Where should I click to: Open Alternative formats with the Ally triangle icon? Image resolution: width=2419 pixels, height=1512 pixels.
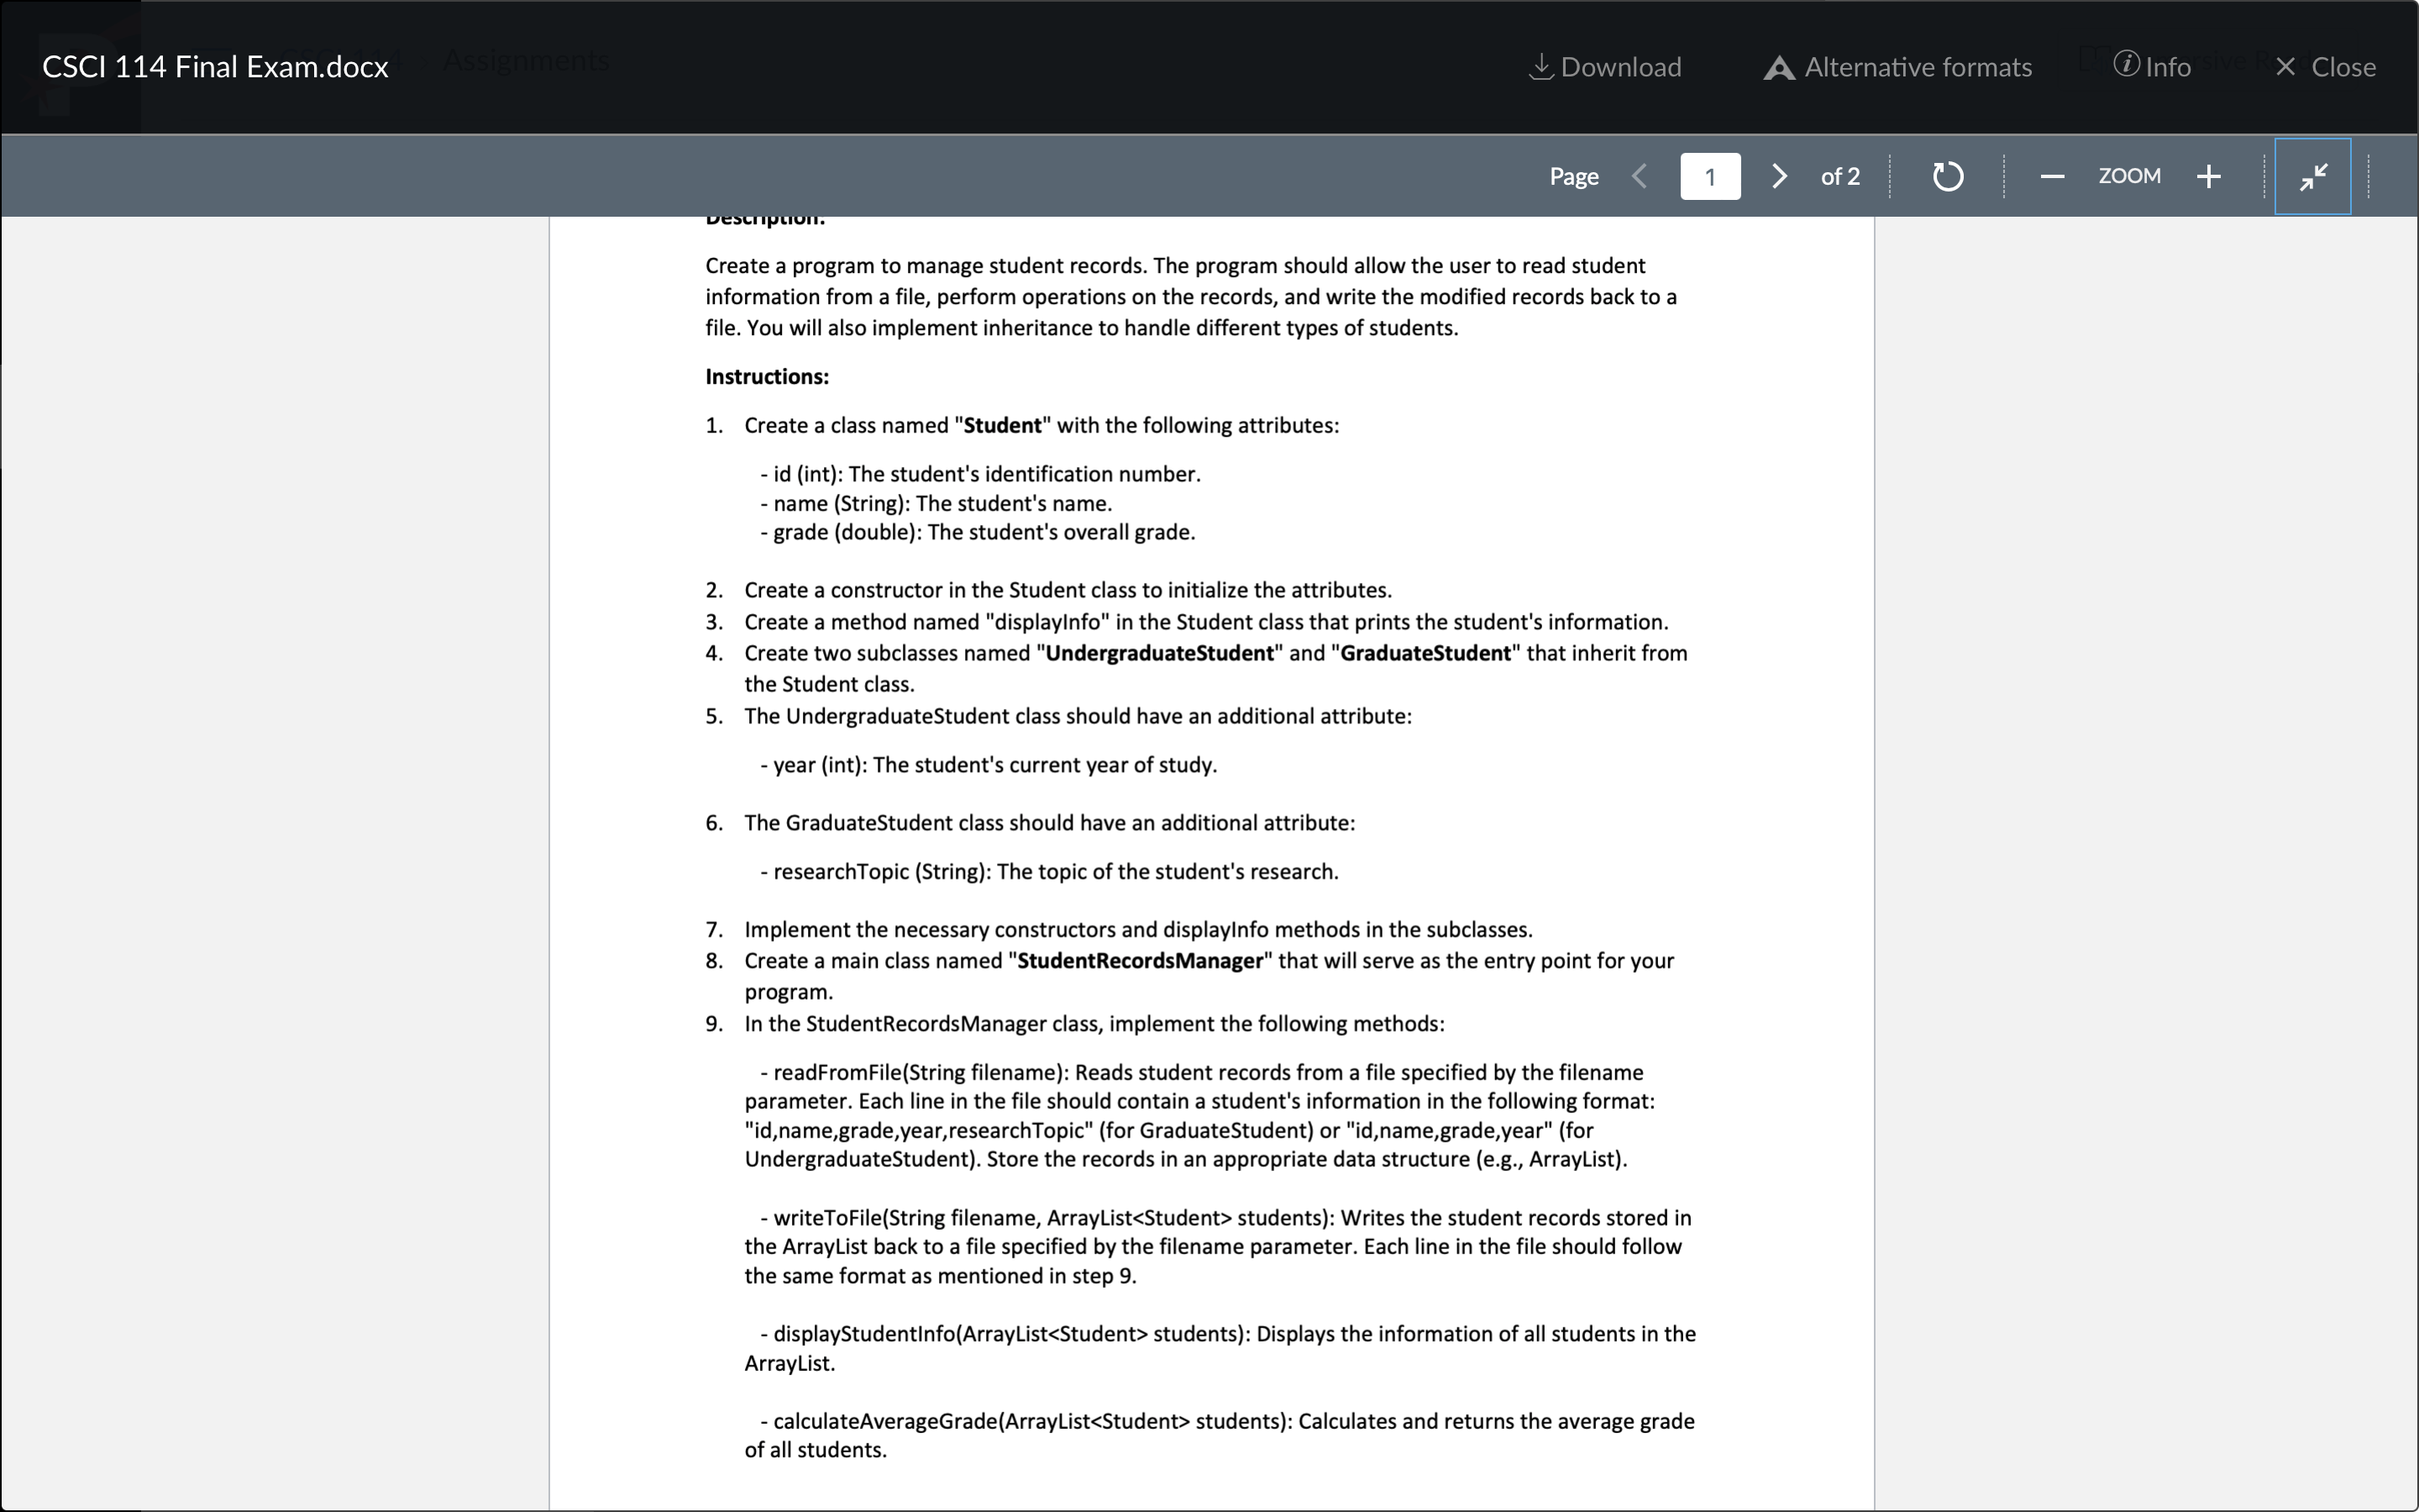pos(1778,66)
